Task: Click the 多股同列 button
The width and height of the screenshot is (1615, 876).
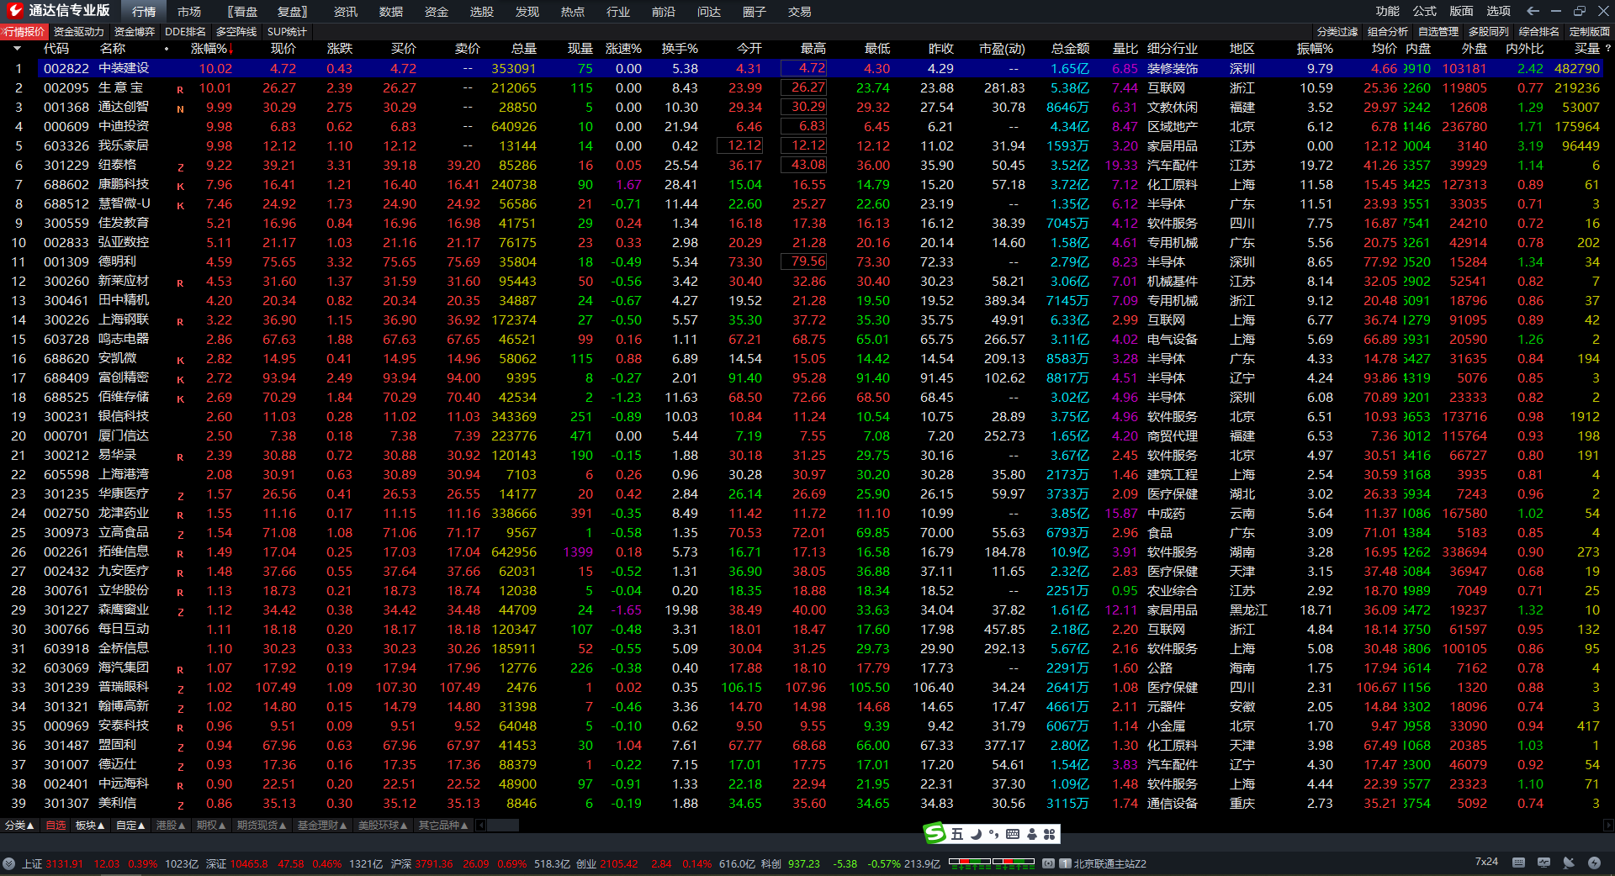Action: (1489, 32)
